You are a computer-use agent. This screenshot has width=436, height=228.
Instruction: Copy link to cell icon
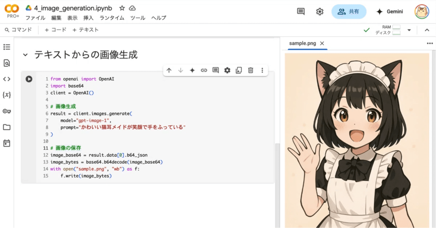(x=204, y=70)
